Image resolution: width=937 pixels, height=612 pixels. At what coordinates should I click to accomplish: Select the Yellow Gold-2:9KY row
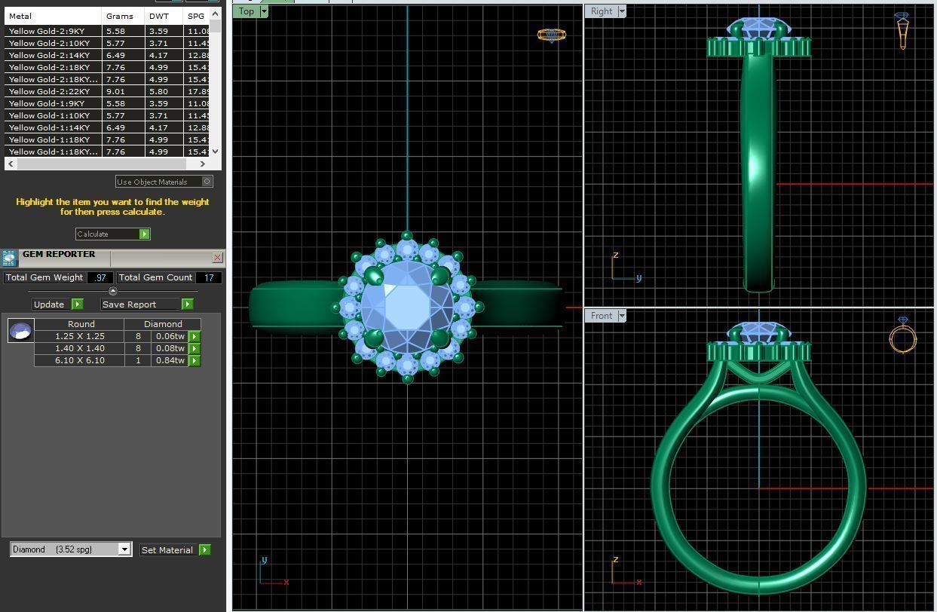[107, 31]
